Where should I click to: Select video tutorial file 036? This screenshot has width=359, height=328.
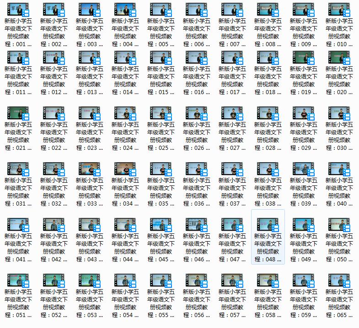tap(196, 169)
